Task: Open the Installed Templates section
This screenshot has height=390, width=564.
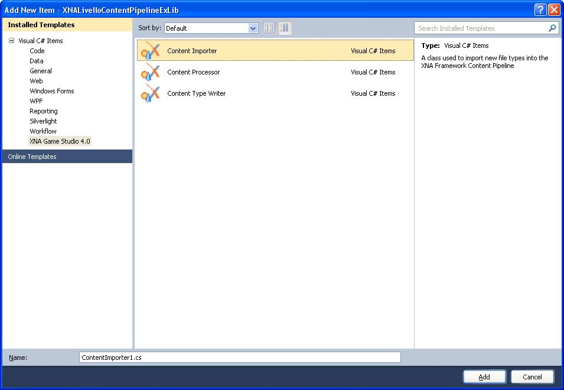Action: pyautogui.click(x=67, y=25)
